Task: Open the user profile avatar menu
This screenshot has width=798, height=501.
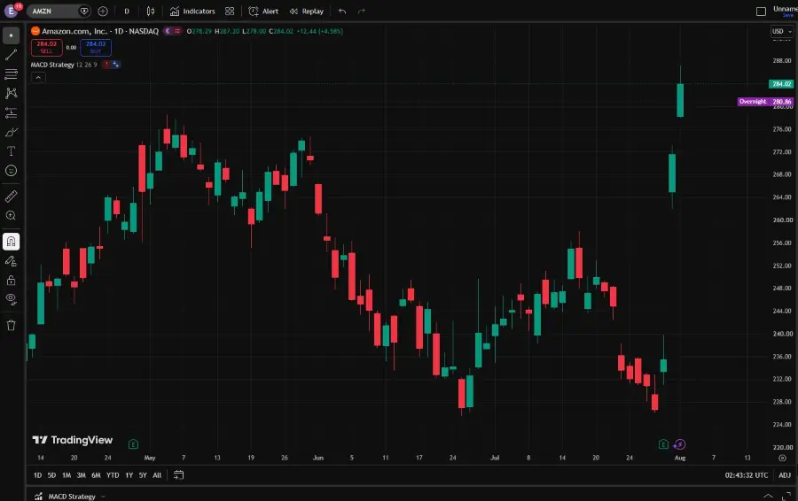Action: pyautogui.click(x=12, y=12)
